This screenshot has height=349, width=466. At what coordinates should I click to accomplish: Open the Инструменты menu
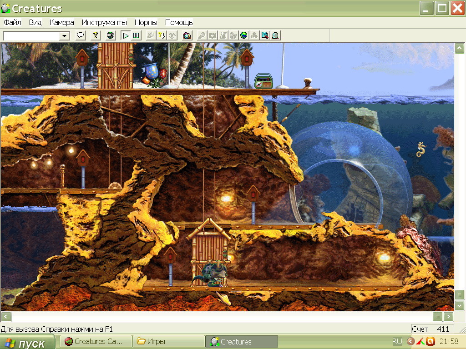(104, 23)
